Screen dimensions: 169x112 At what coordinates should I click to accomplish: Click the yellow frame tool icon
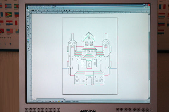click(x=28, y=42)
